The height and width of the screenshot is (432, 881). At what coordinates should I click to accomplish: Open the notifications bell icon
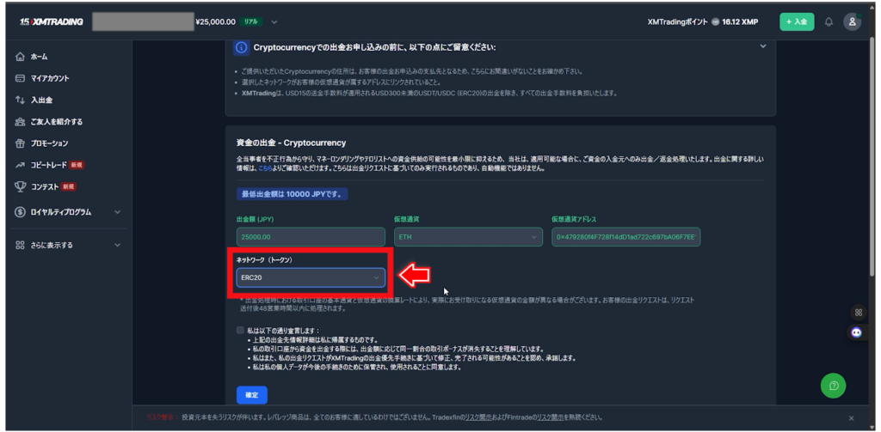click(829, 21)
